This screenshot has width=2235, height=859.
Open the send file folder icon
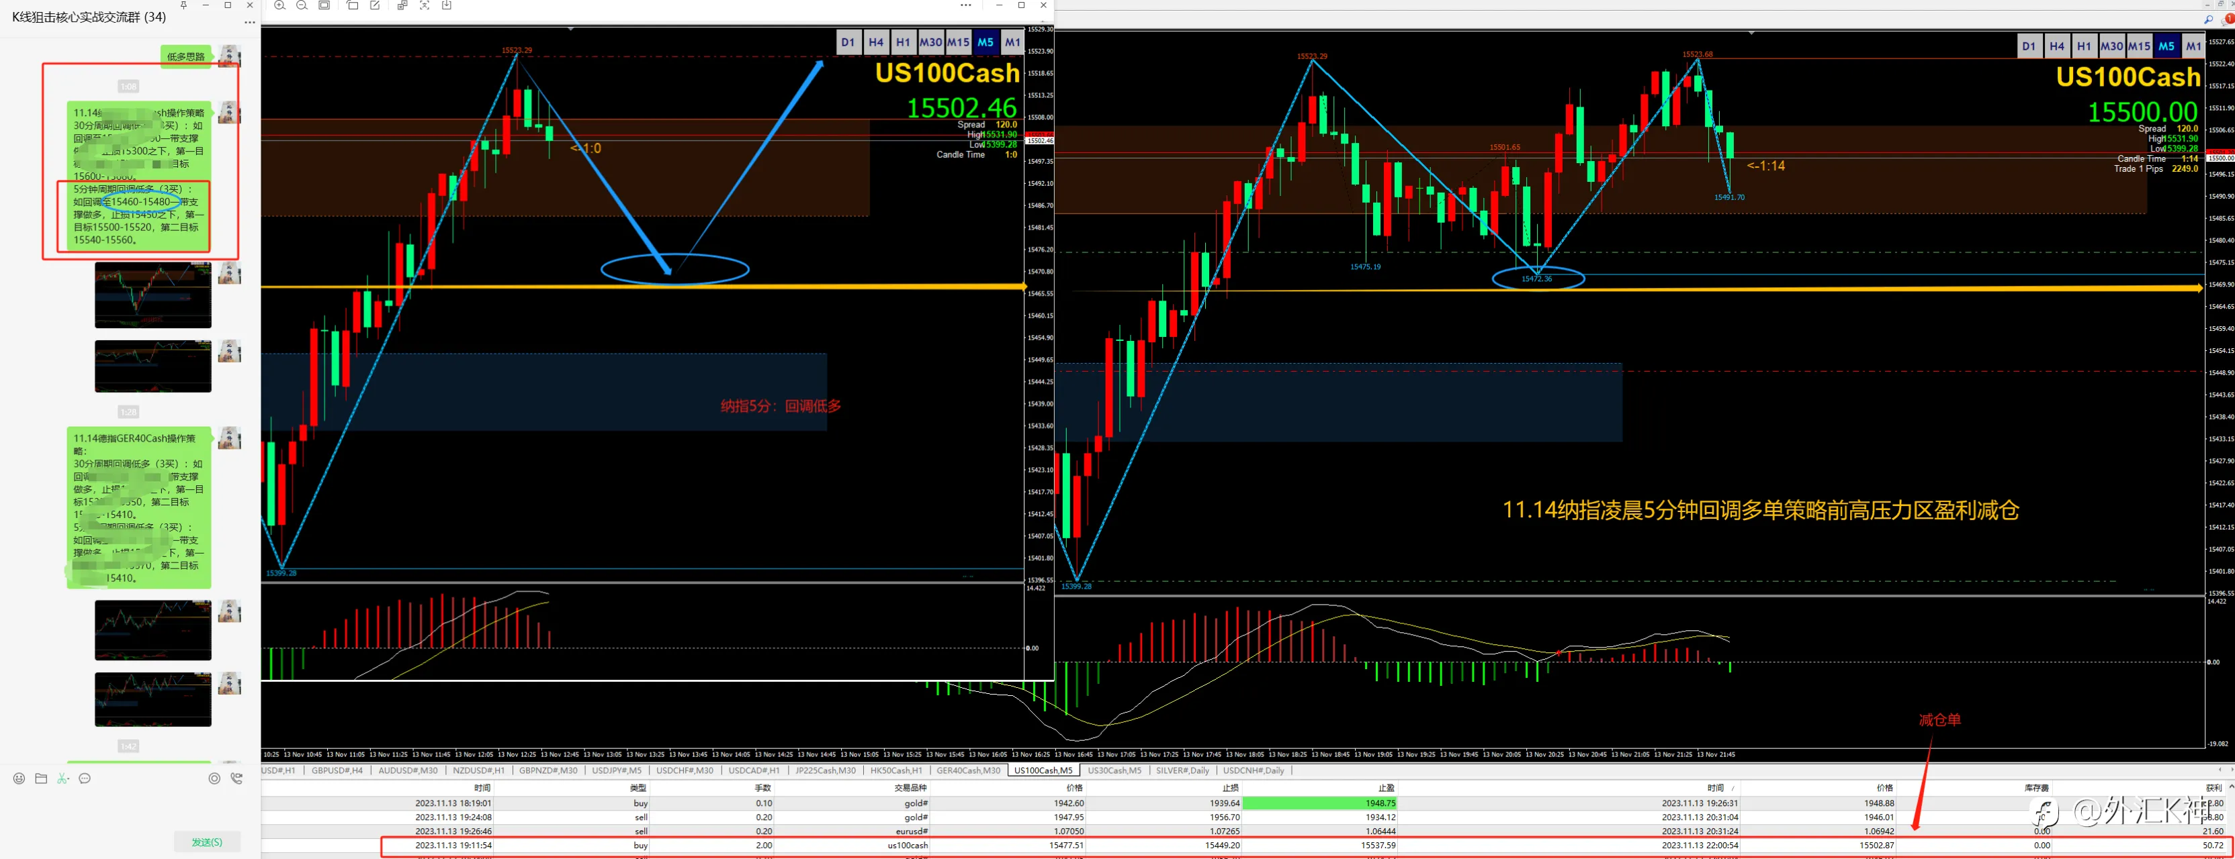pos(41,778)
